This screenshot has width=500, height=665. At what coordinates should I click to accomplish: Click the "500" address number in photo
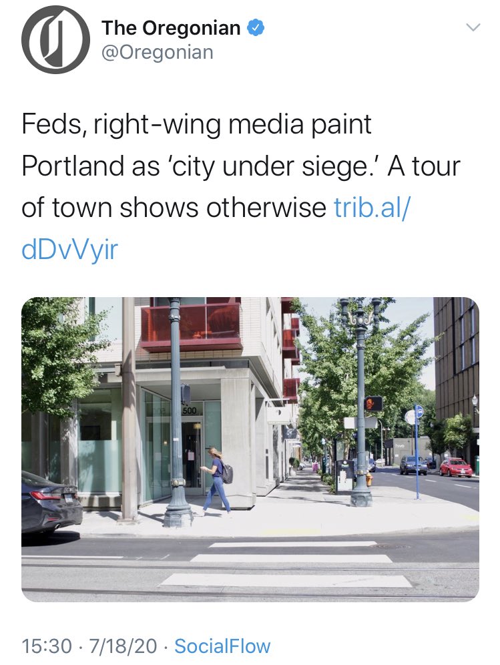pos(190,411)
